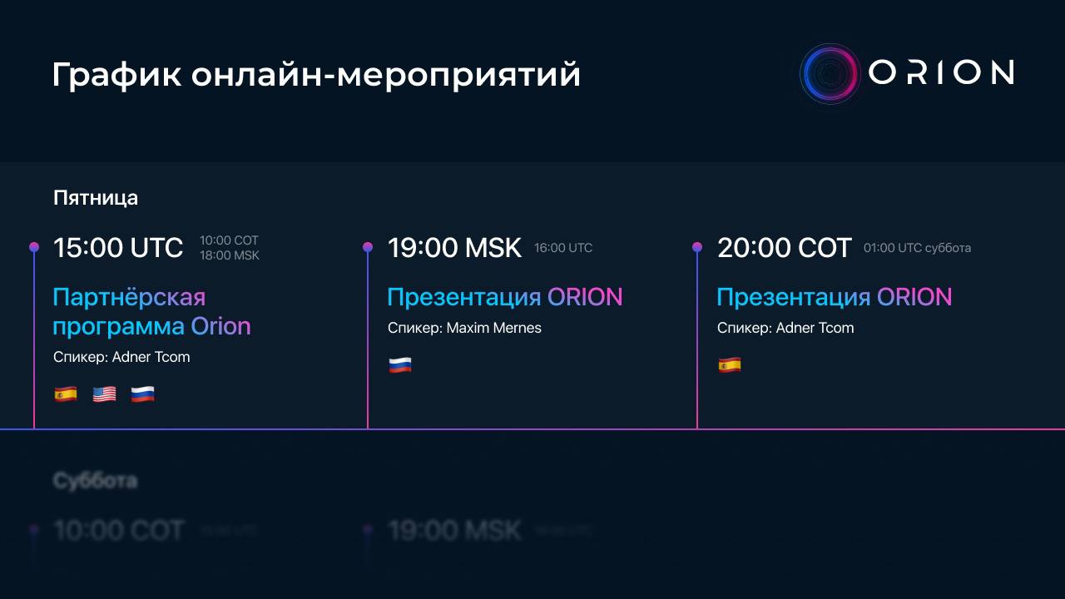Click the Spanish flag under the 20:00 COT event
The image size is (1065, 599).
pos(730,365)
